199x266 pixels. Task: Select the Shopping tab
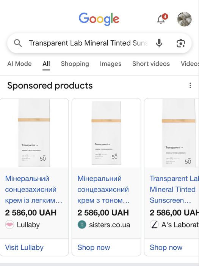pyautogui.click(x=75, y=64)
